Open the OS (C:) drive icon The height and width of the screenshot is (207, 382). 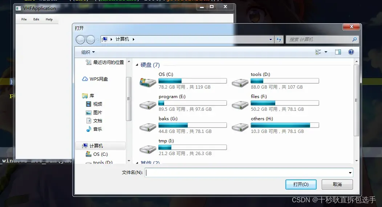148,82
